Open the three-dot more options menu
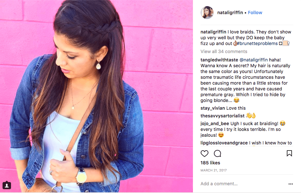Image resolution: width=301 pixels, height=193 pixels. point(291,184)
